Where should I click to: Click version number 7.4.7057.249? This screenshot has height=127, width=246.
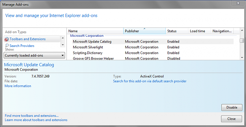tap(40, 76)
